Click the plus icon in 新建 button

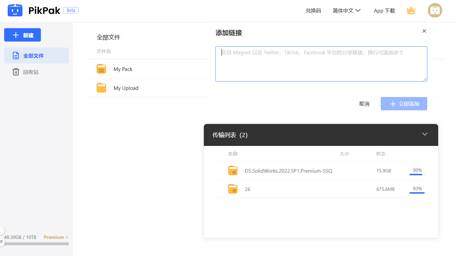(16, 35)
